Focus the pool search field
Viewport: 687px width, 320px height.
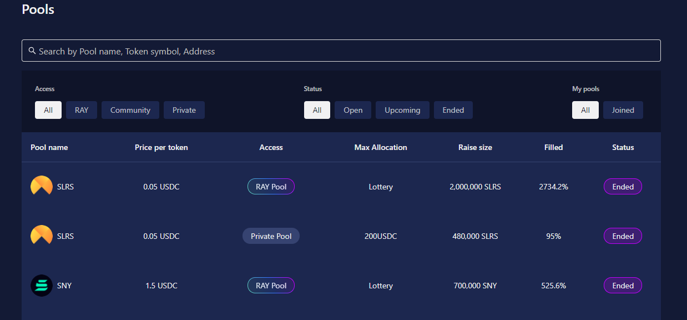341,51
